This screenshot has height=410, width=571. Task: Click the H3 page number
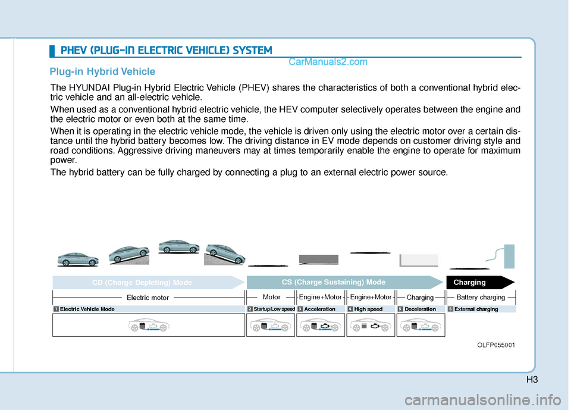531,380
